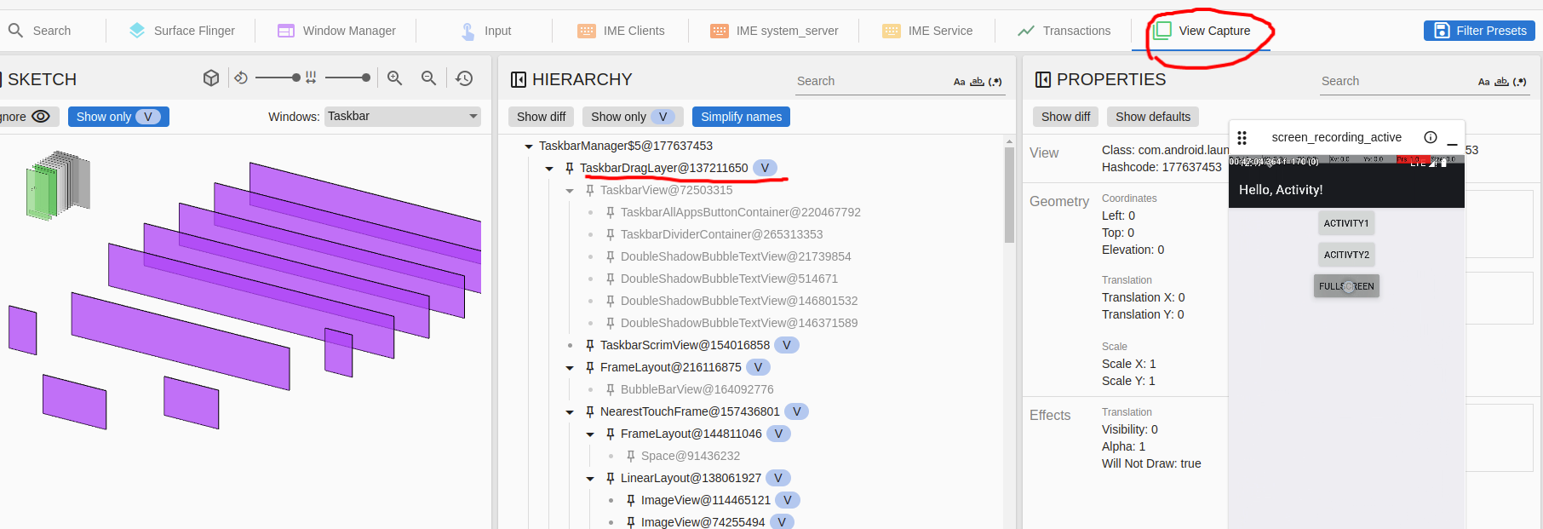Open Filter Presets

coord(1479,31)
